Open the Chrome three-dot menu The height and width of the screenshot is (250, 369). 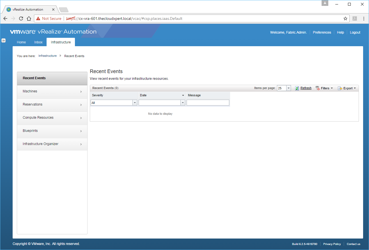364,18
